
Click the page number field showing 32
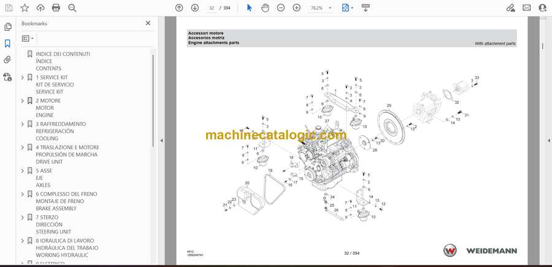[x=212, y=8]
